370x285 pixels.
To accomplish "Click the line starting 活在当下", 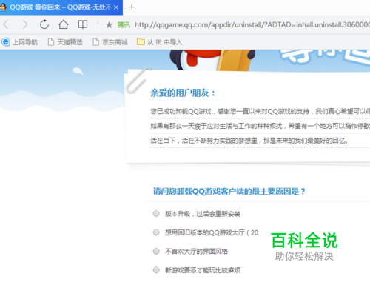I will click(249, 141).
